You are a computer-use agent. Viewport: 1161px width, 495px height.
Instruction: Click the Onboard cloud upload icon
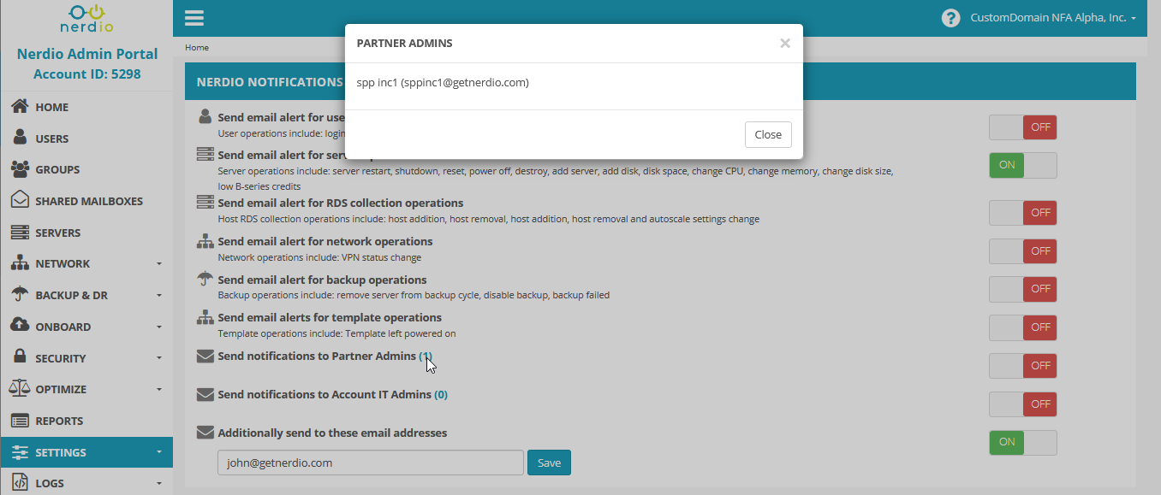[19, 326]
